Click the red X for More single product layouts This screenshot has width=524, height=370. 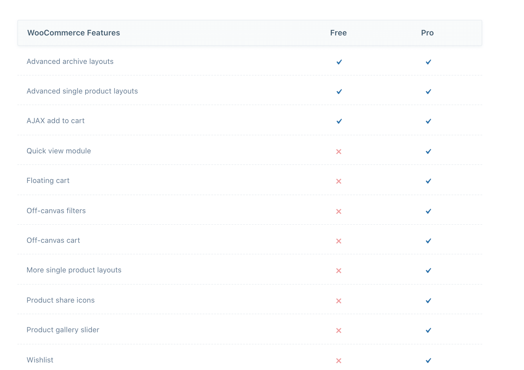(339, 271)
